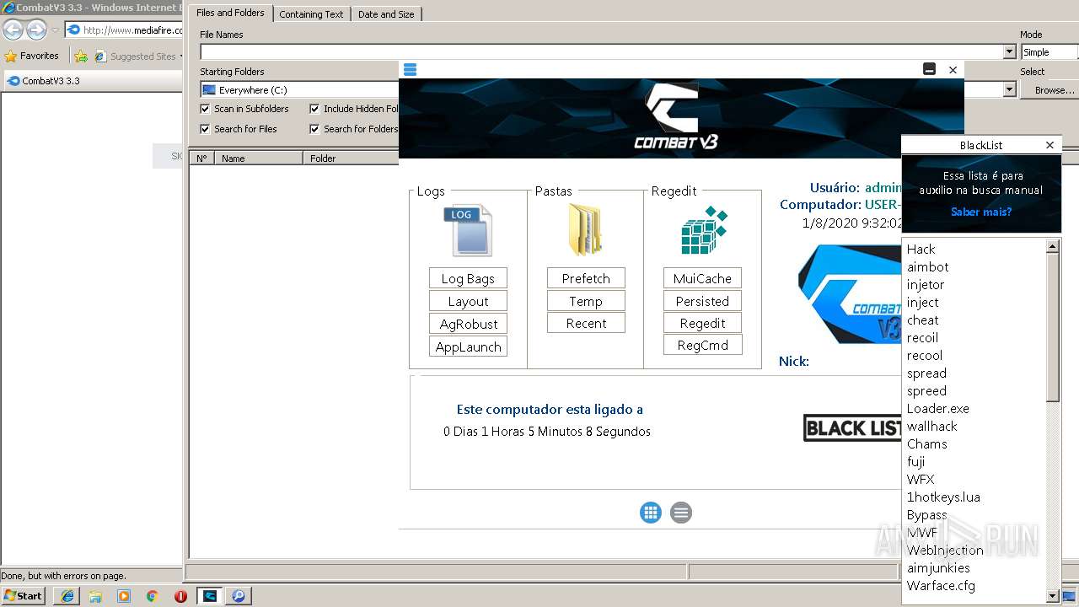
Task: Click the Temp button
Action: tap(586, 301)
